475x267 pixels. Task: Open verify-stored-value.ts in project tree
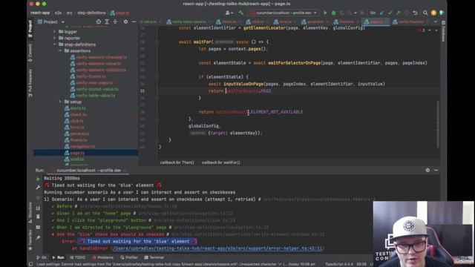point(97,89)
